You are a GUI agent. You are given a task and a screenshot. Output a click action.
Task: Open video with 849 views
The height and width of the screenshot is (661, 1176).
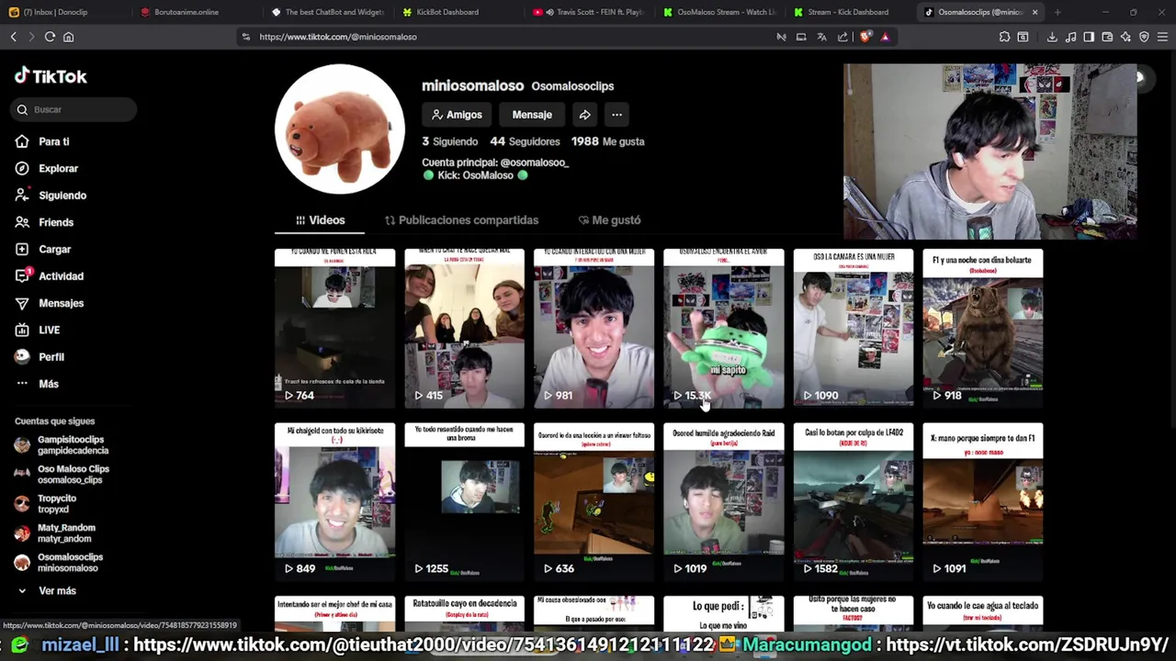pos(334,501)
